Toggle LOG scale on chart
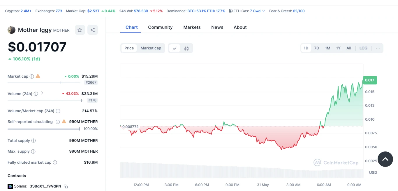Image resolution: width=398 pixels, height=191 pixels. [363, 48]
